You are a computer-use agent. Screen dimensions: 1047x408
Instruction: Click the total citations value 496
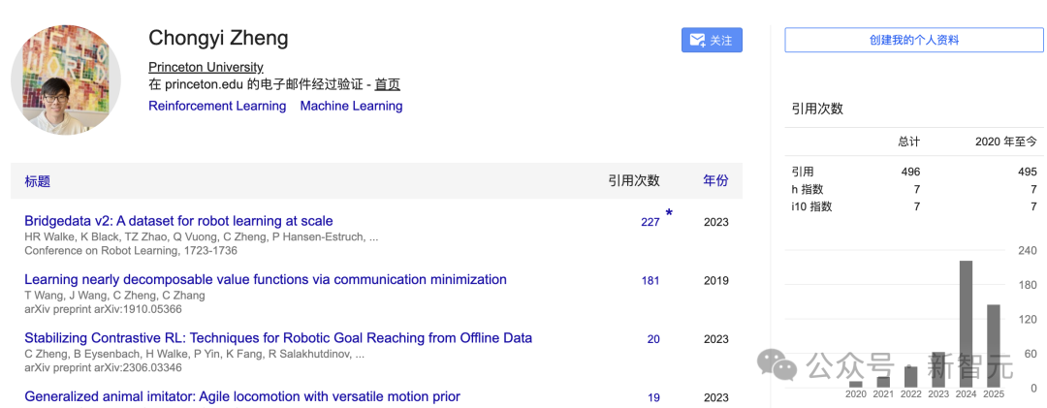[x=910, y=173]
